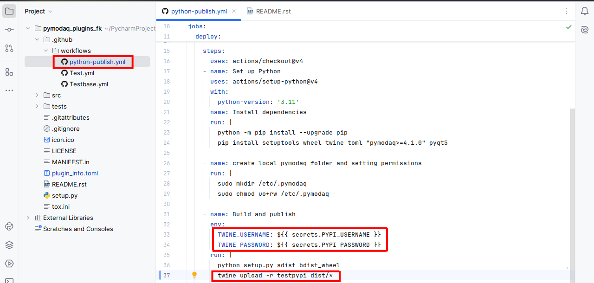Viewport: 594px width, 283px height.
Task: Select icon.ico file
Action: coord(58,140)
